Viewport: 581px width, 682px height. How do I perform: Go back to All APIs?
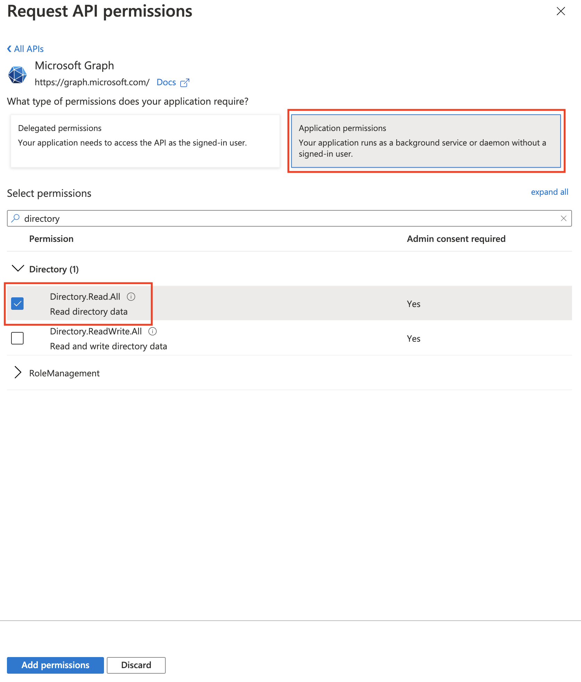point(25,49)
